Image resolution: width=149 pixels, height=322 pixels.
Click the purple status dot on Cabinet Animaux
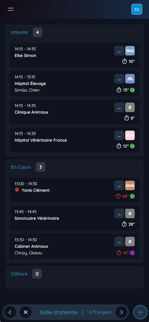click(132, 253)
